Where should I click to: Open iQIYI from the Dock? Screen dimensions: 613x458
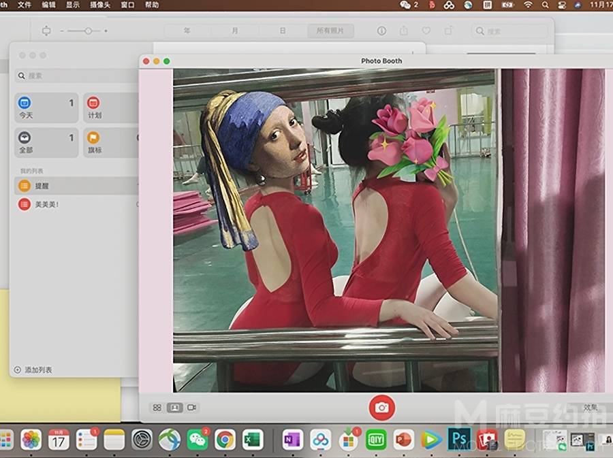pyautogui.click(x=376, y=440)
